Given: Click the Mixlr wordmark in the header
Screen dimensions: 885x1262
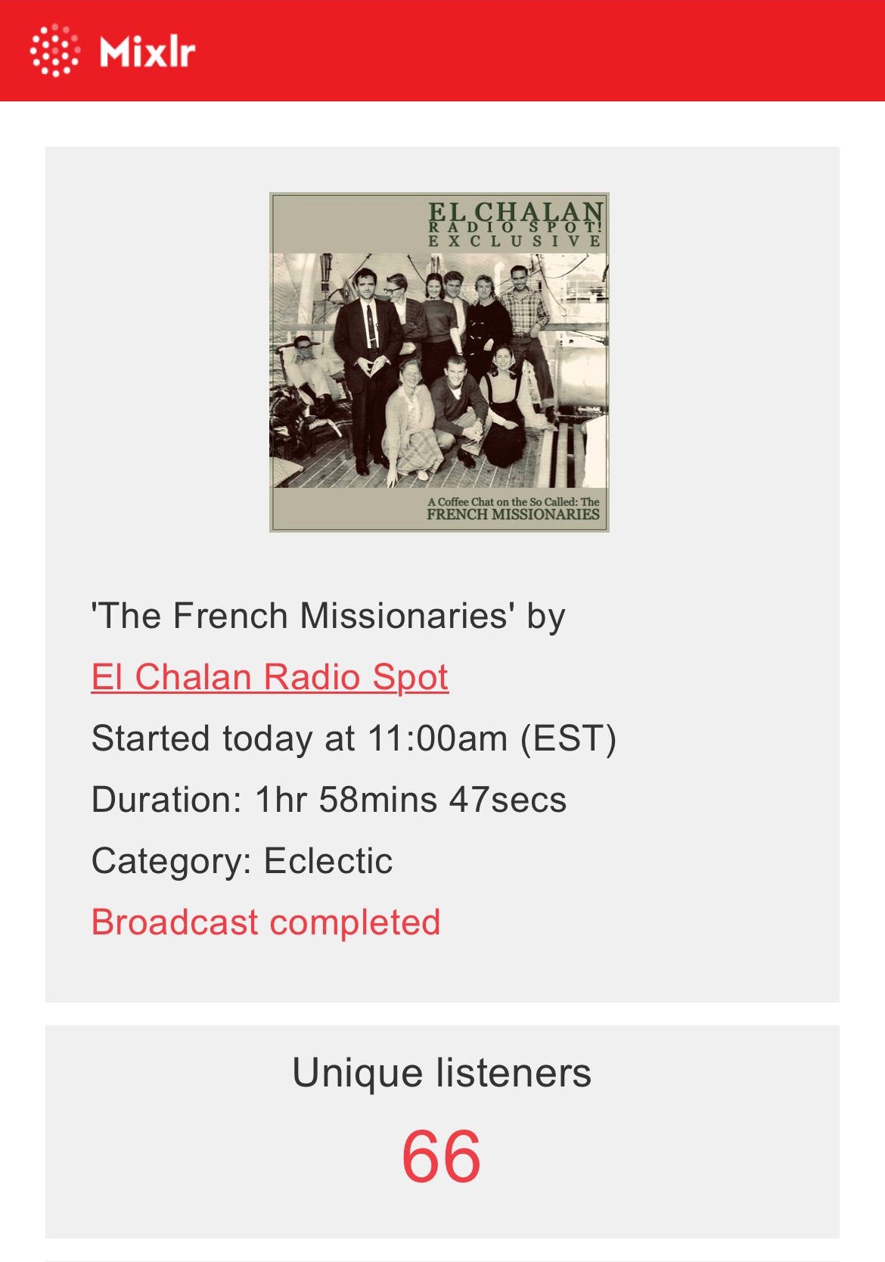Looking at the screenshot, I should pyautogui.click(x=147, y=51).
